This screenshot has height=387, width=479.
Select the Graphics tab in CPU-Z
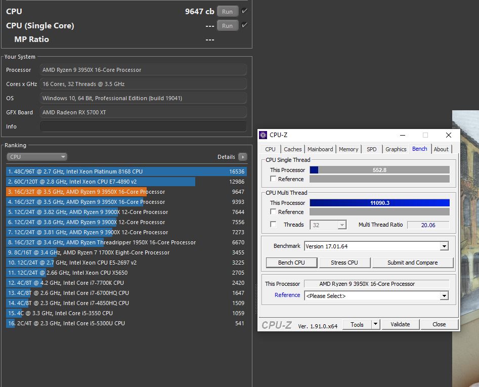(x=396, y=149)
